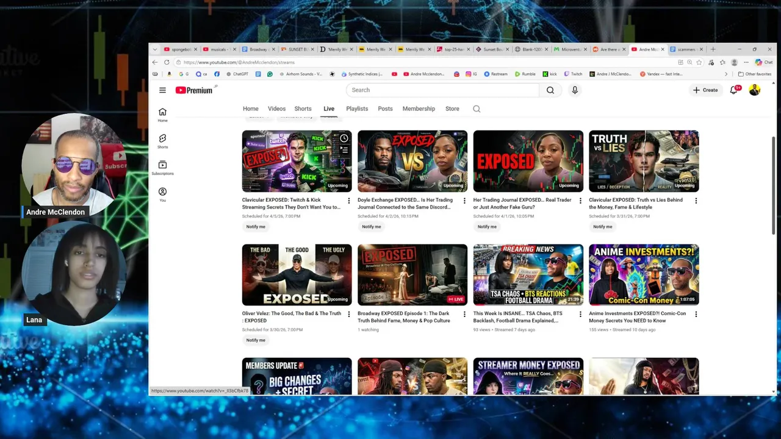Open browser zoom magnifier in address bar

[689, 62]
